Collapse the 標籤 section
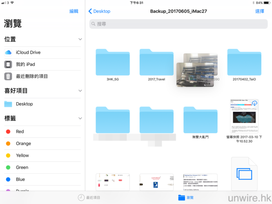 [x=80, y=118]
